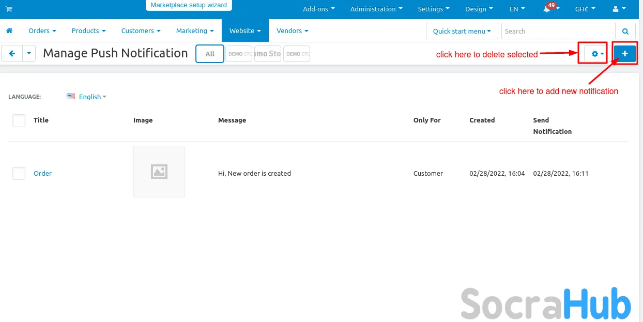Open the Order notification link
The height and width of the screenshot is (322, 643).
(42, 174)
